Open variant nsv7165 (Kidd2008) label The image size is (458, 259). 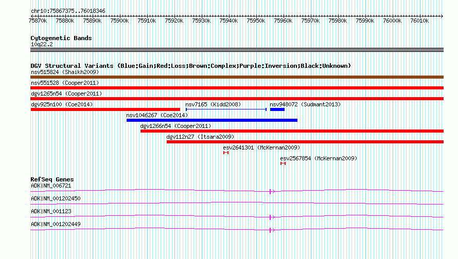pos(213,104)
